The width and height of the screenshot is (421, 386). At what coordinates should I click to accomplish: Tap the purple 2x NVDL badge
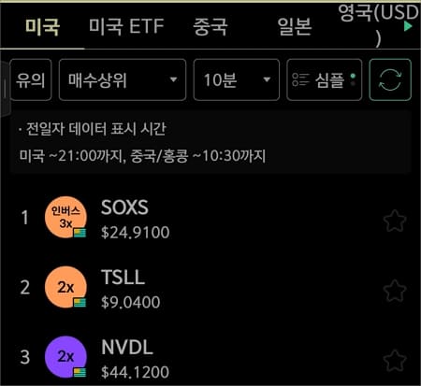65,357
